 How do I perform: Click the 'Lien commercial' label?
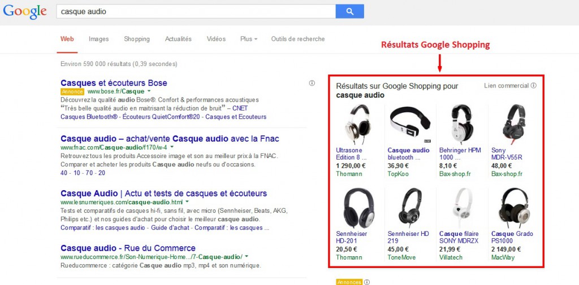[506, 86]
